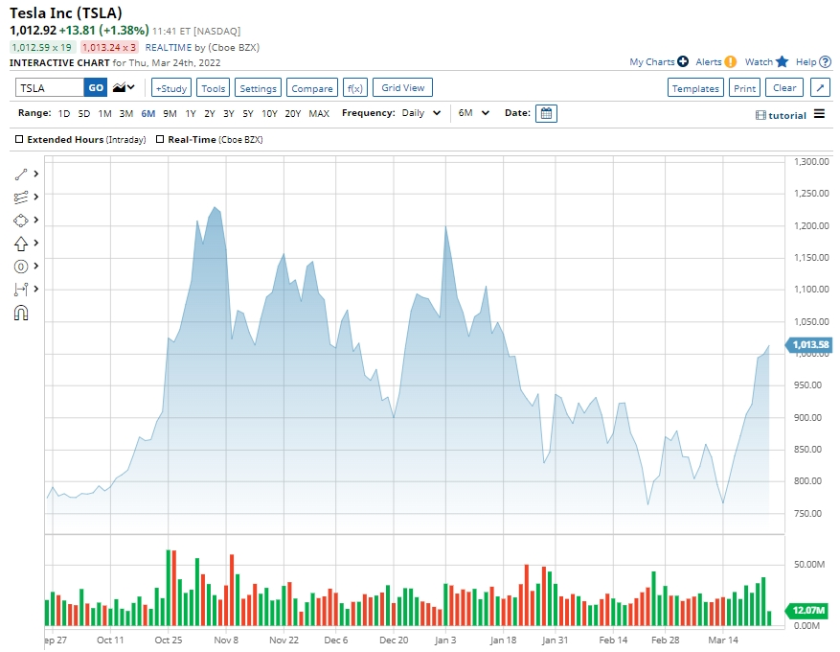
Task: Choose the 20Y range
Action: coord(293,114)
